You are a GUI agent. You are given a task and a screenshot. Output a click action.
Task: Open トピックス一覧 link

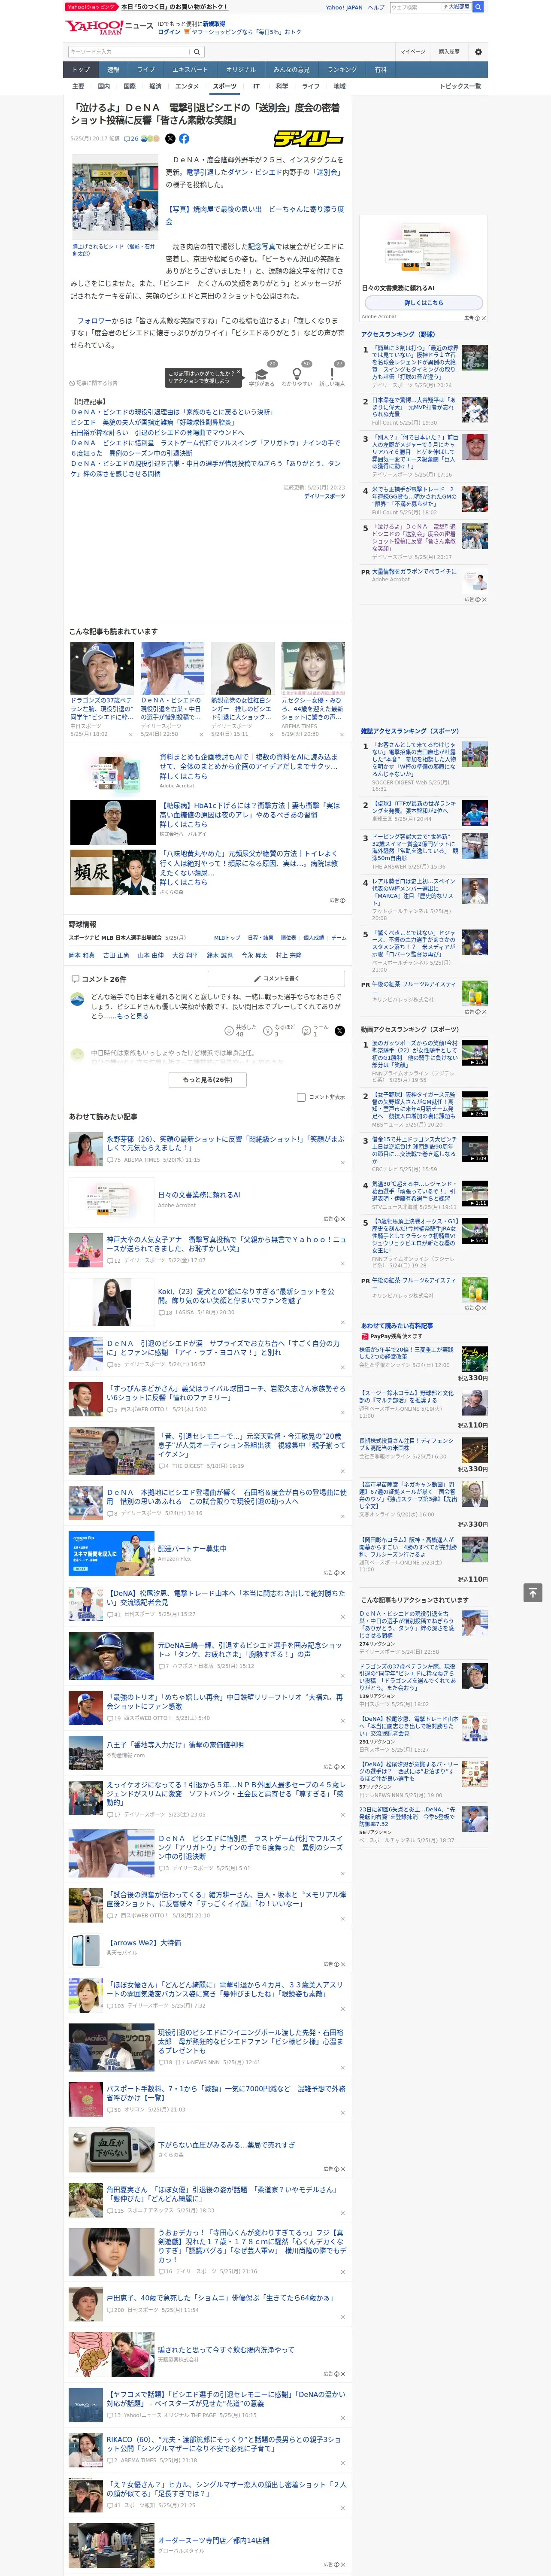[461, 87]
